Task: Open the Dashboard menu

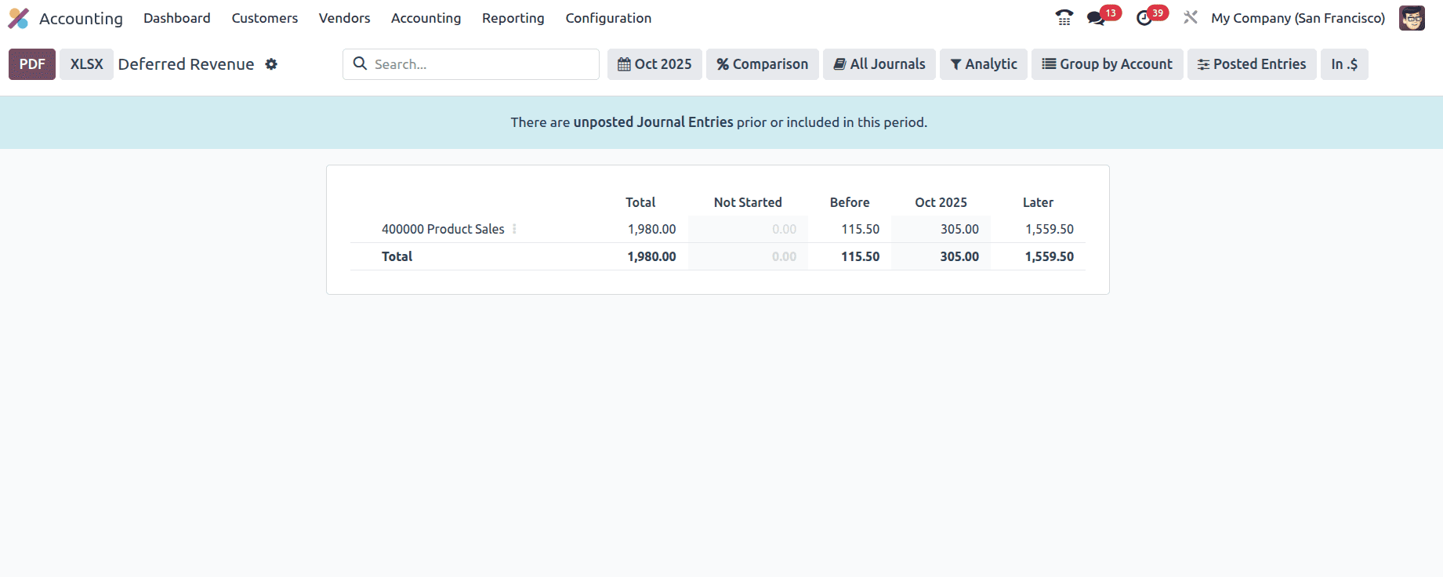Action: click(177, 18)
